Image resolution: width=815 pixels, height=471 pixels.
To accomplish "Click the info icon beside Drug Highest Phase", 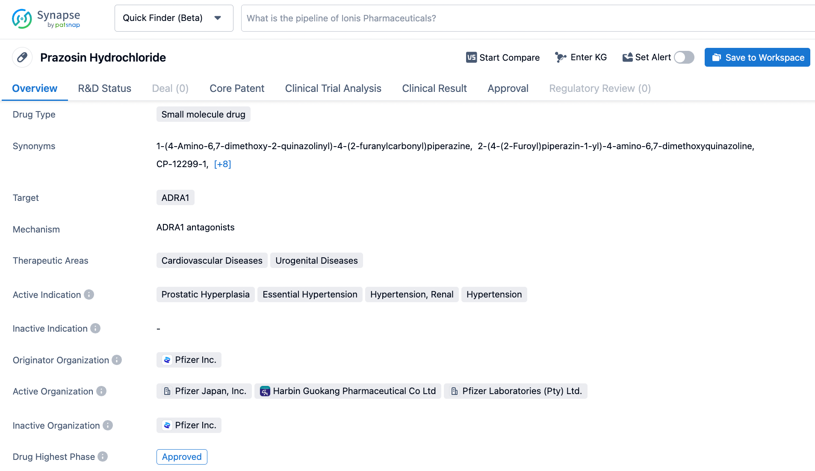I will [x=103, y=456].
